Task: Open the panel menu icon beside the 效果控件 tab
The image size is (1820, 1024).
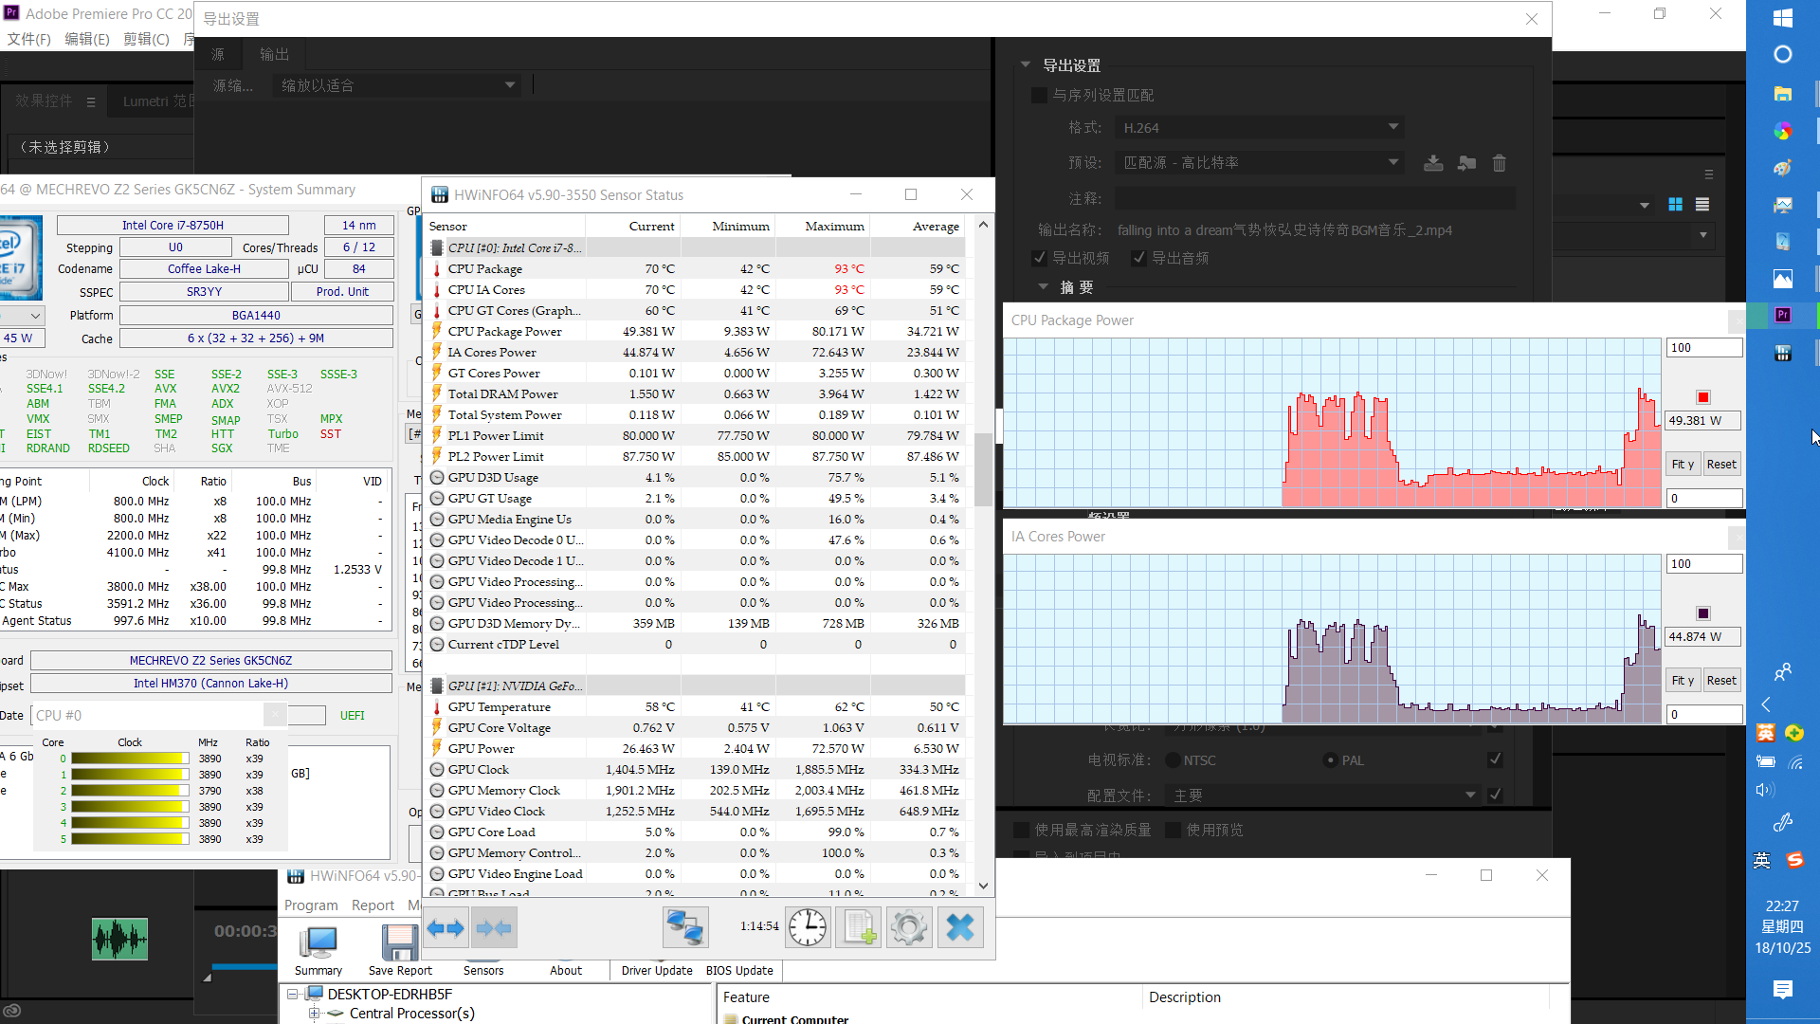Action: click(x=91, y=101)
